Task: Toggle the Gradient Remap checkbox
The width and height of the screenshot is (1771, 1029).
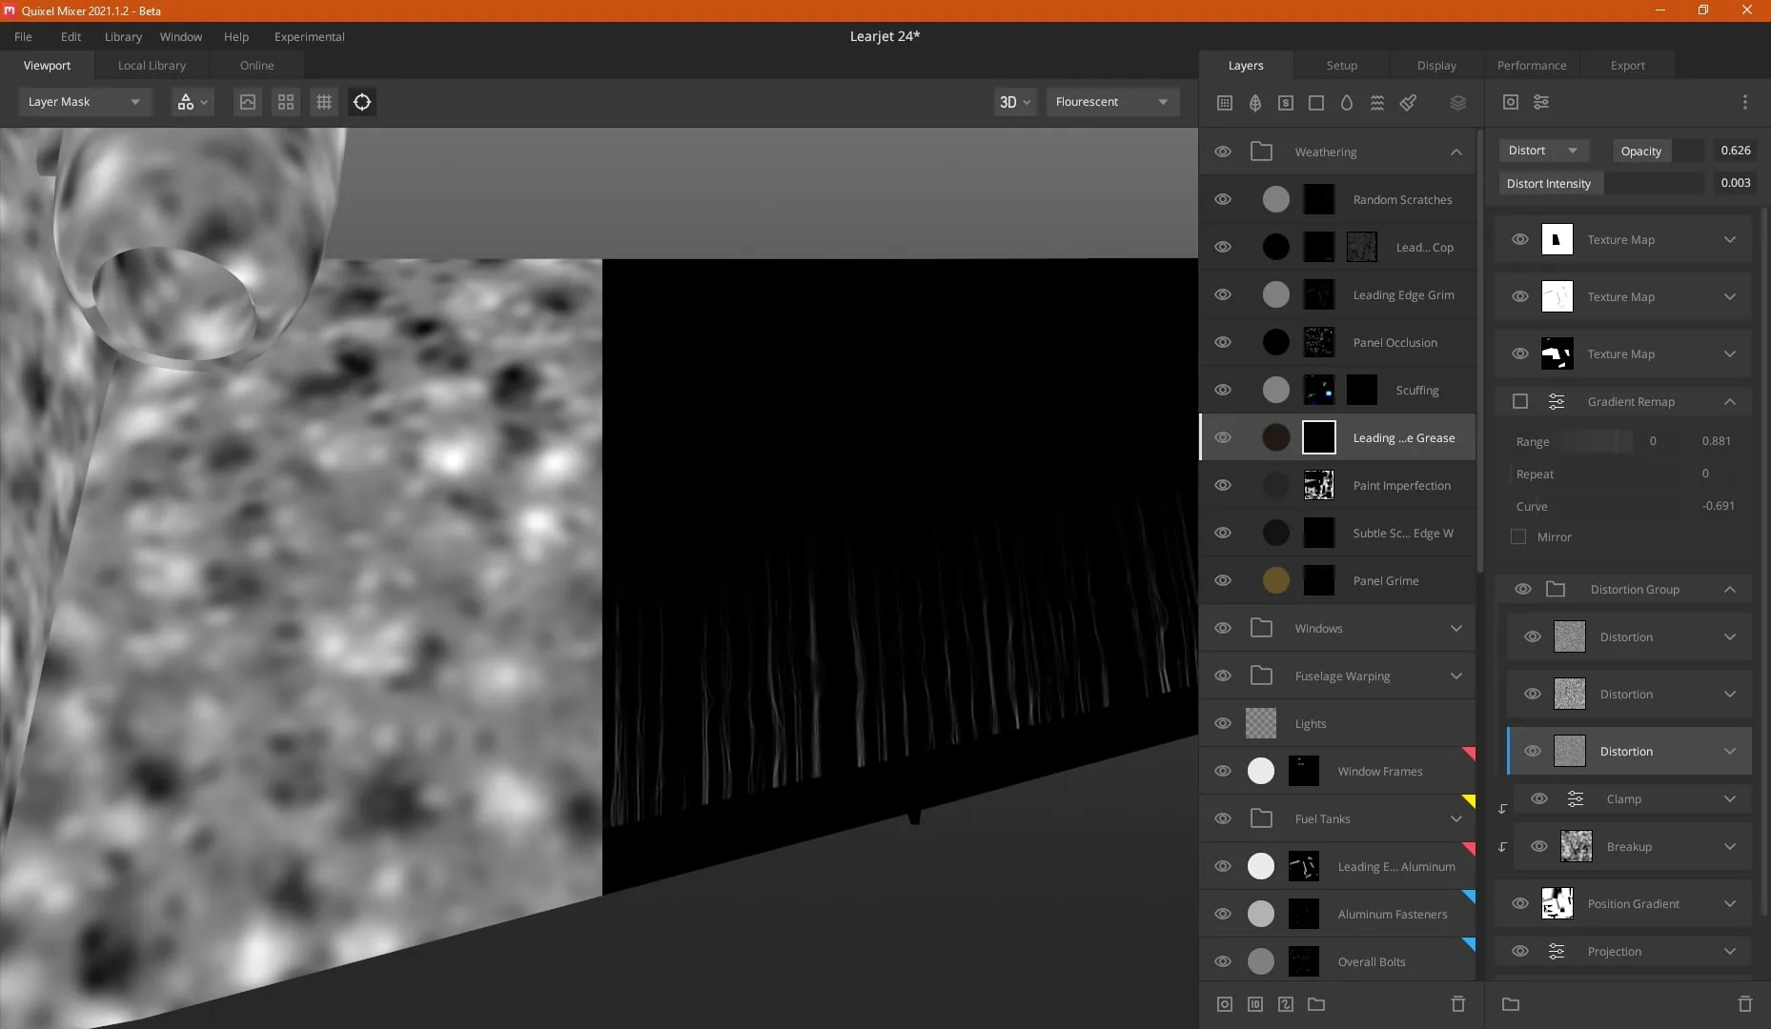Action: tap(1520, 401)
